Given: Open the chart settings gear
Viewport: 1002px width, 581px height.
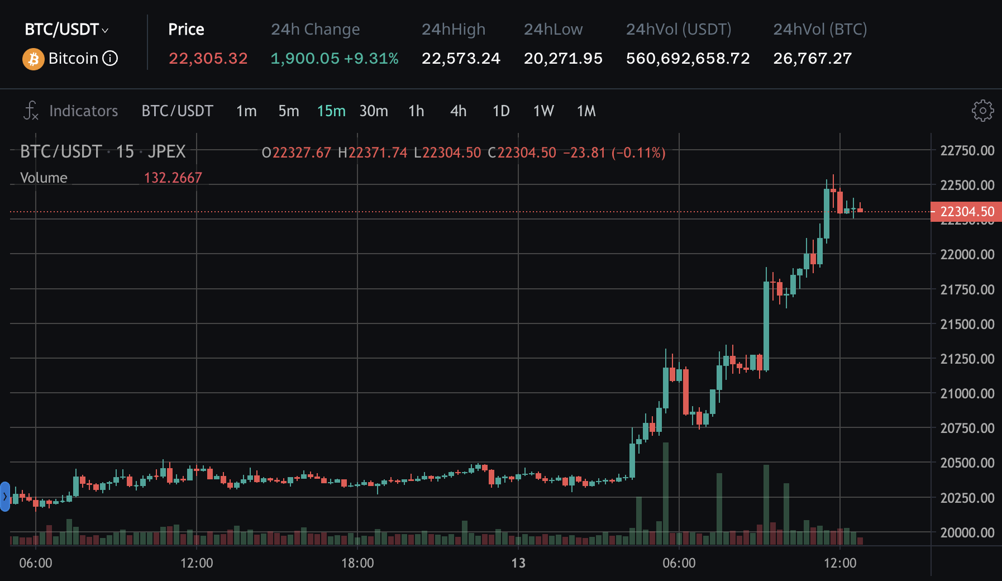Looking at the screenshot, I should pos(982,111).
